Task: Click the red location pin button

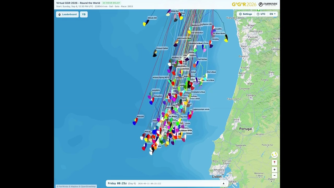Action: click(x=274, y=162)
